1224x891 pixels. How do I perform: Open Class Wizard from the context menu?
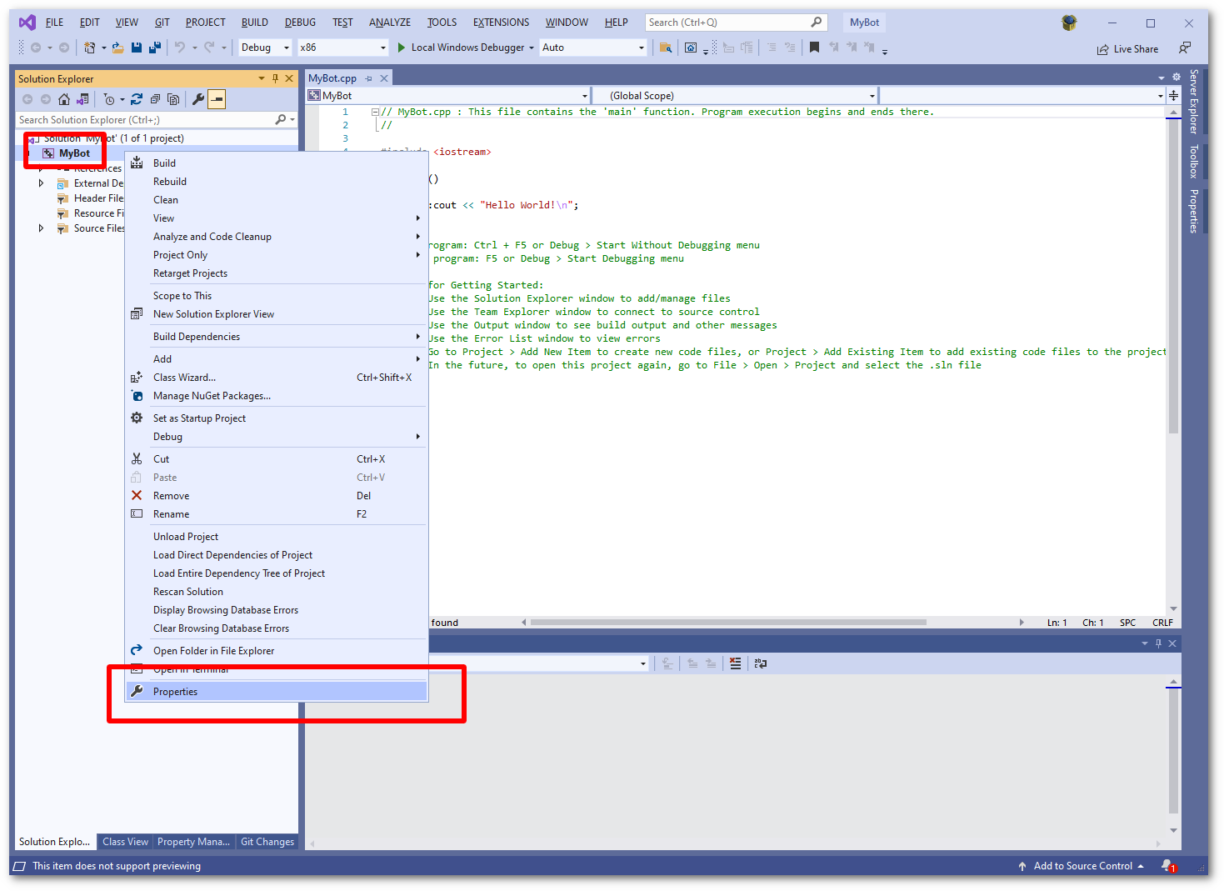[184, 377]
